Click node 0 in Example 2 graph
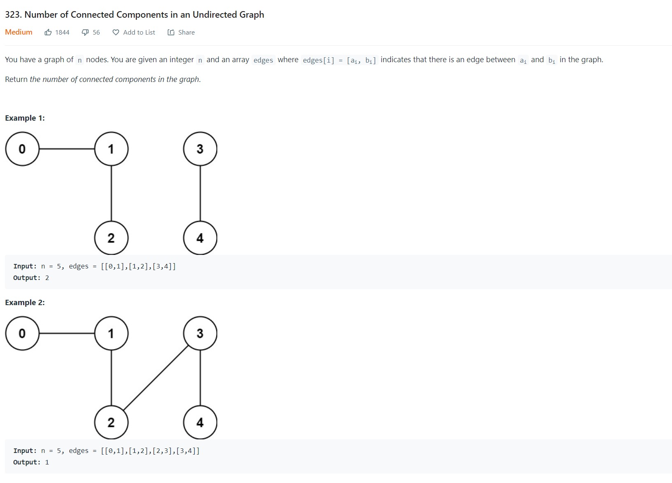The width and height of the screenshot is (672, 483). click(22, 334)
